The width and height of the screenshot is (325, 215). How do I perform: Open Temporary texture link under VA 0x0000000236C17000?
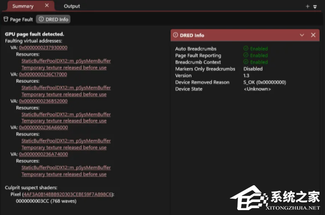[64, 95]
